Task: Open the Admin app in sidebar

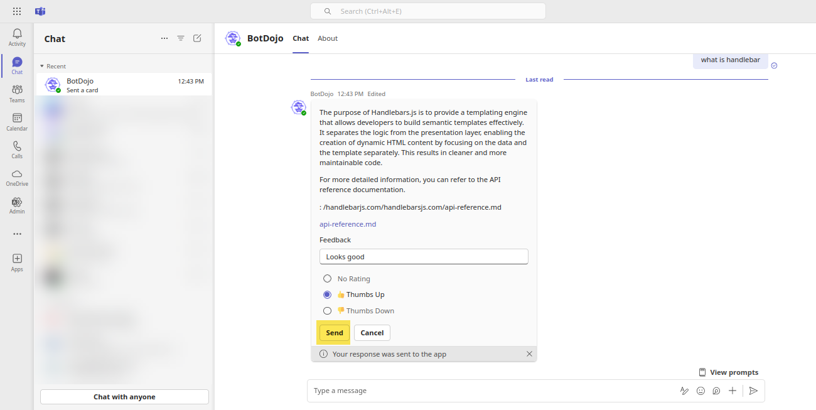Action: (17, 205)
